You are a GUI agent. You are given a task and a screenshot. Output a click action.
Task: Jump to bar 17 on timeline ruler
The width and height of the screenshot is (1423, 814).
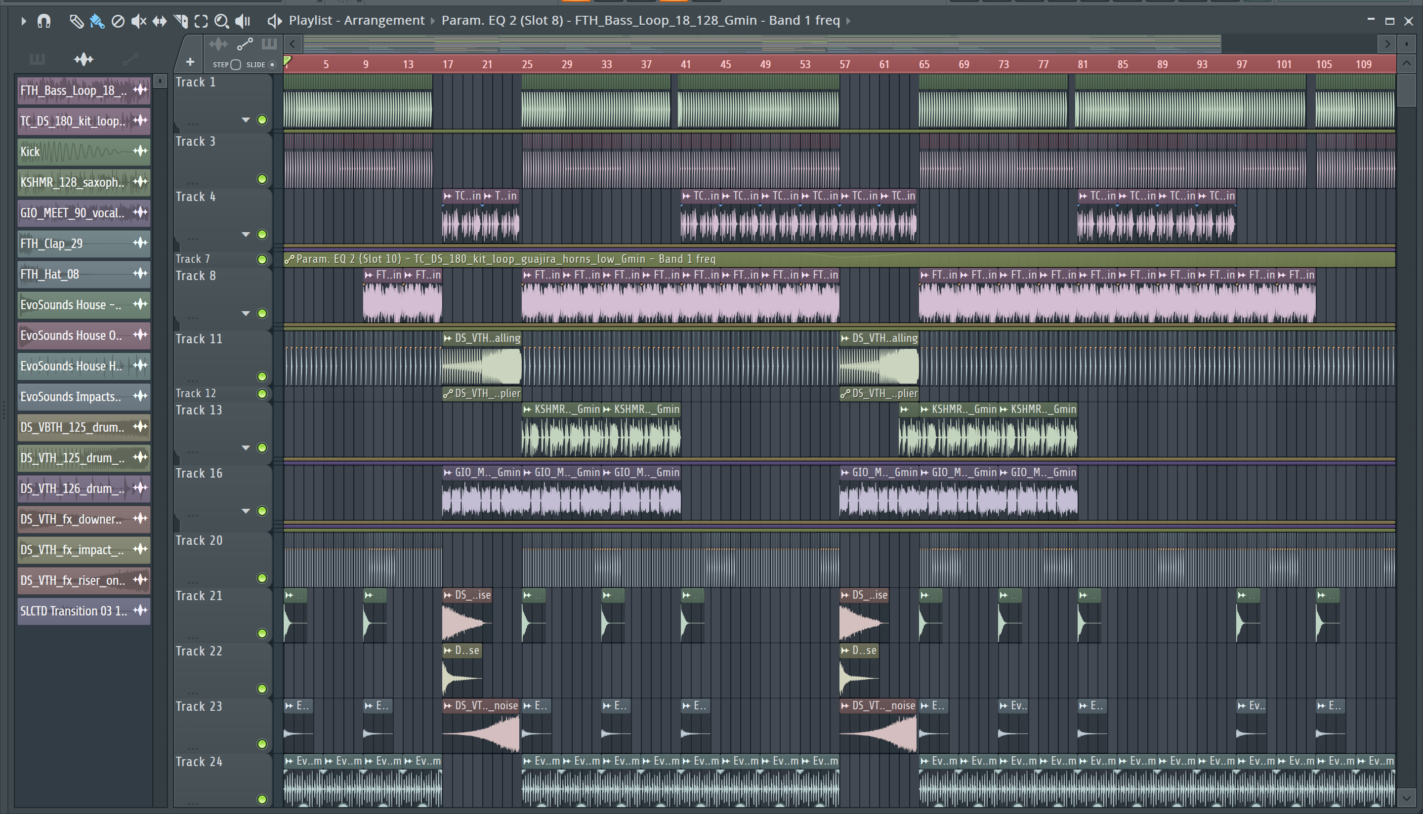[x=448, y=64]
